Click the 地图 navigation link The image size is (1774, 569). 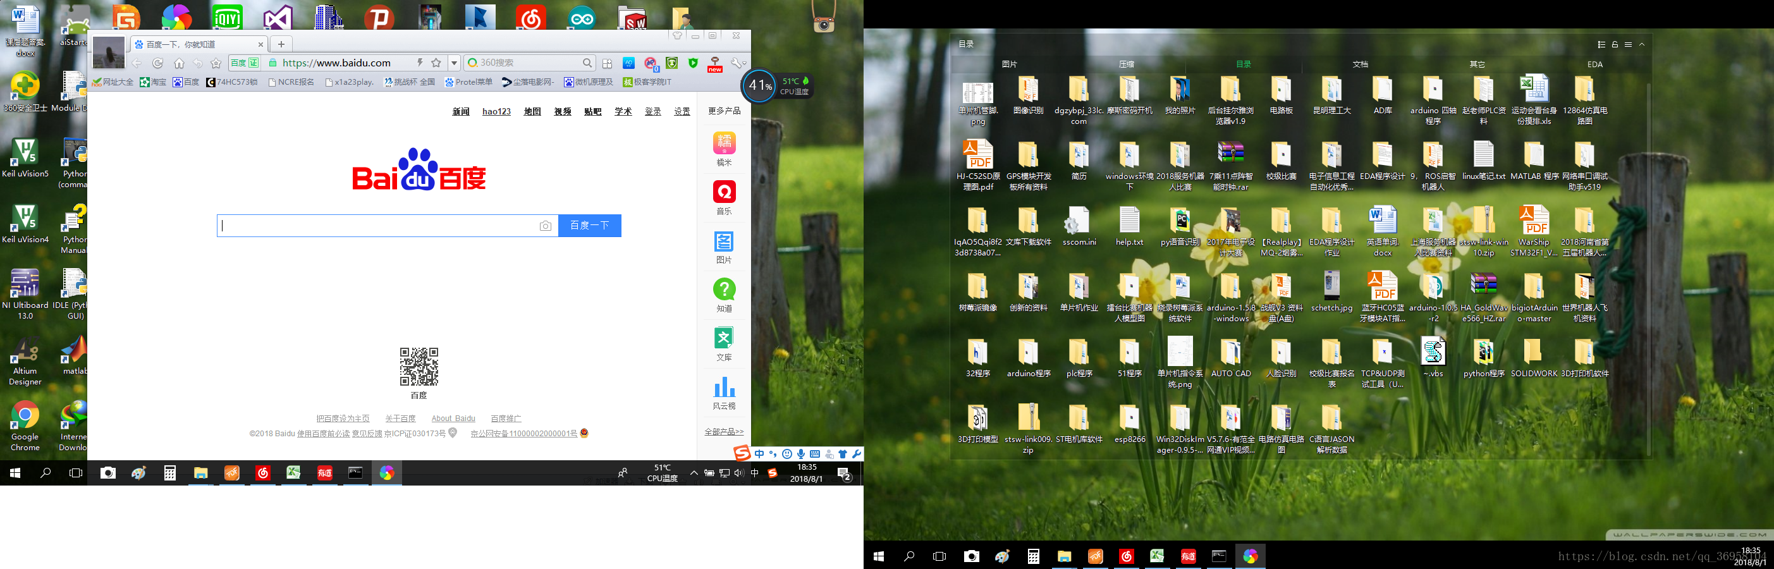[x=532, y=112]
